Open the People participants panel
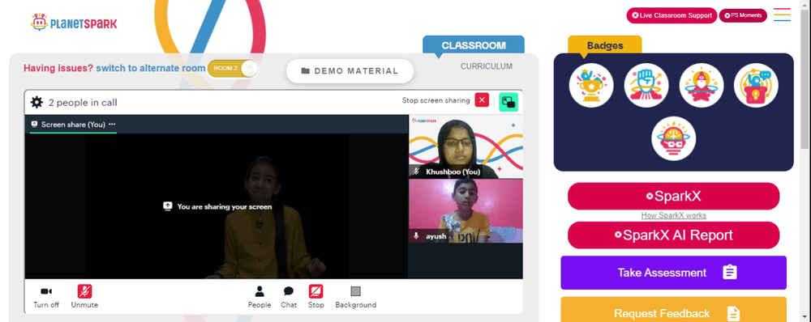Viewport: 811px width, 322px height. (x=260, y=297)
